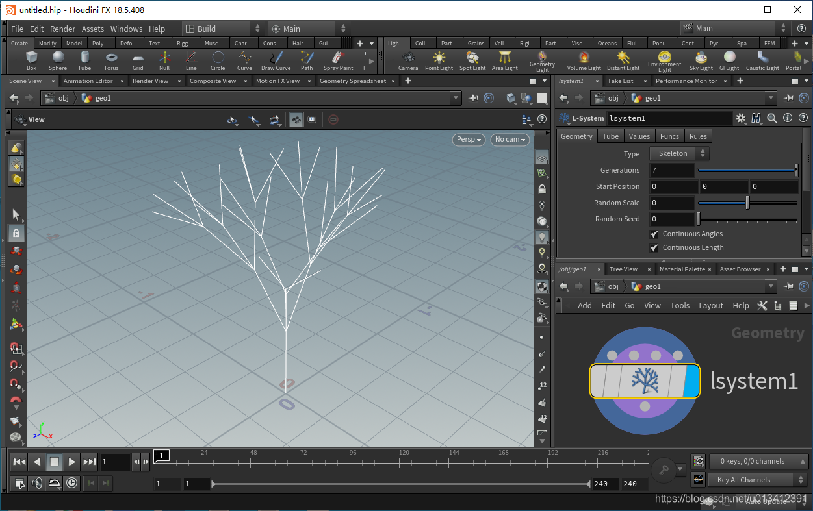The image size is (813, 511).
Task: Click the 0 keys, 0/0 channels button
Action: coord(758,461)
